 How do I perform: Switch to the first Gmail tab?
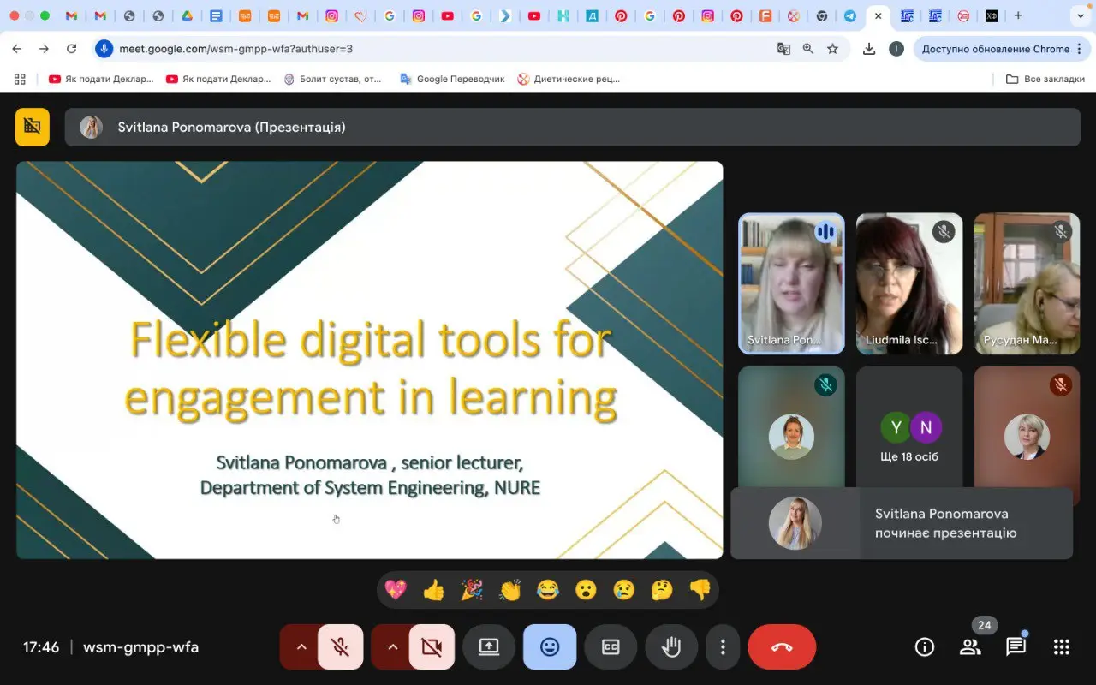coord(72,15)
